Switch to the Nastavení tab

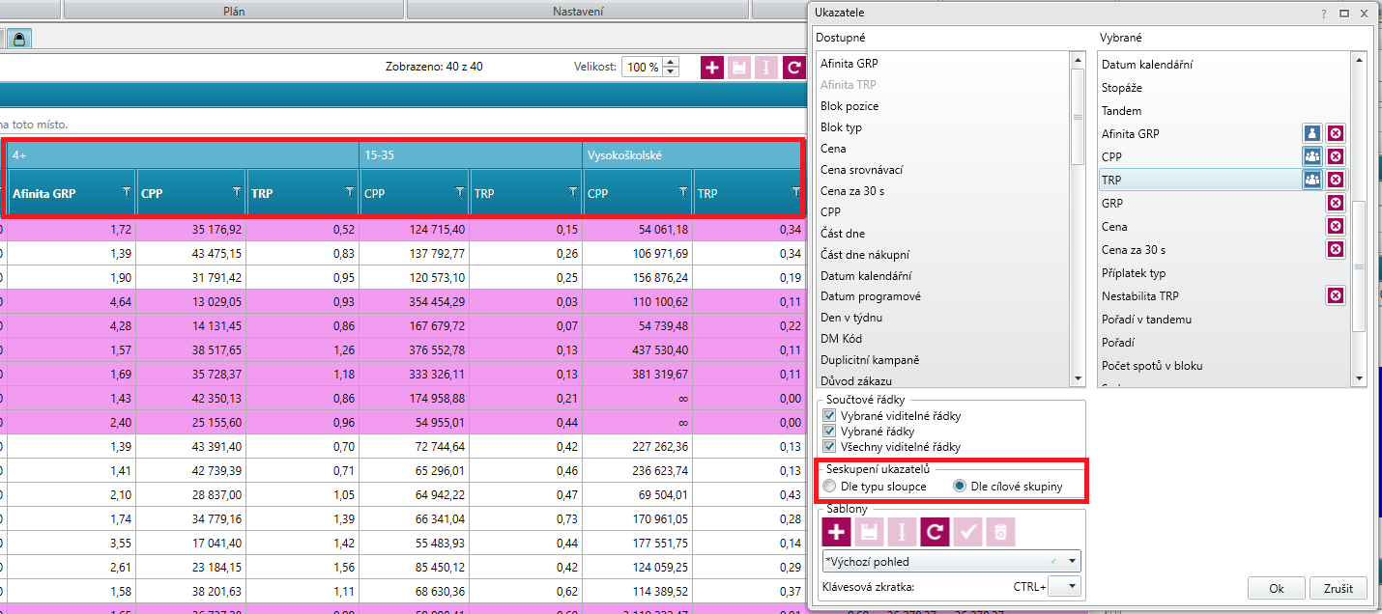pyautogui.click(x=578, y=10)
